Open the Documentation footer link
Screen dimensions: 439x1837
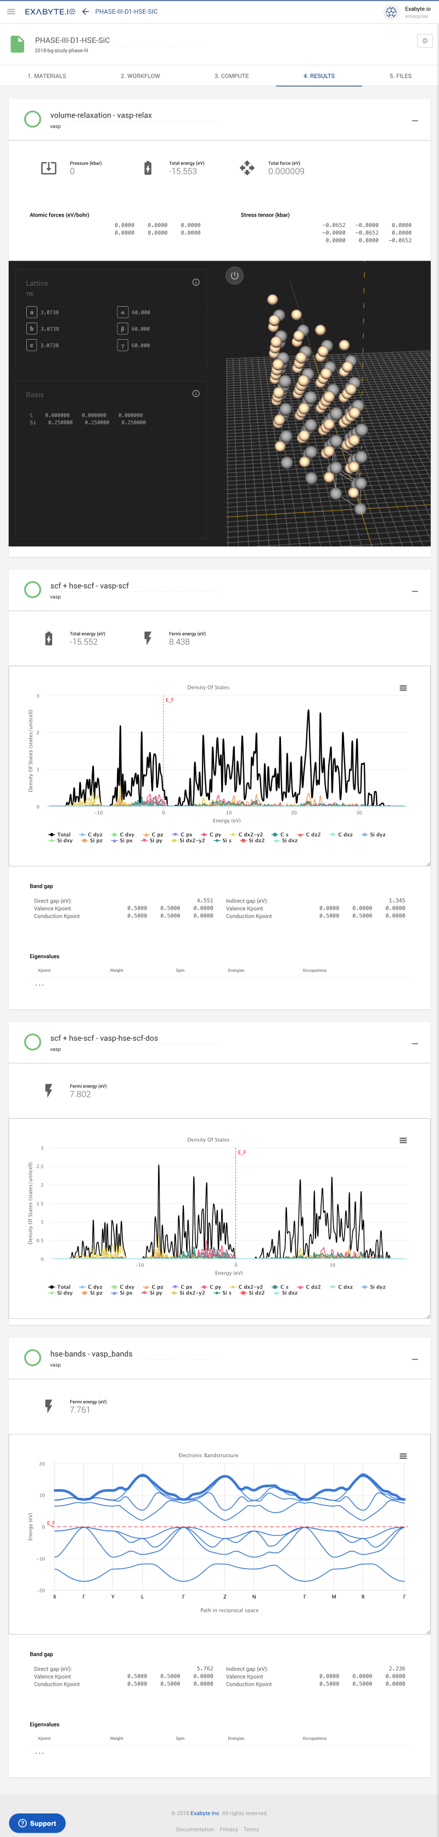[195, 1829]
